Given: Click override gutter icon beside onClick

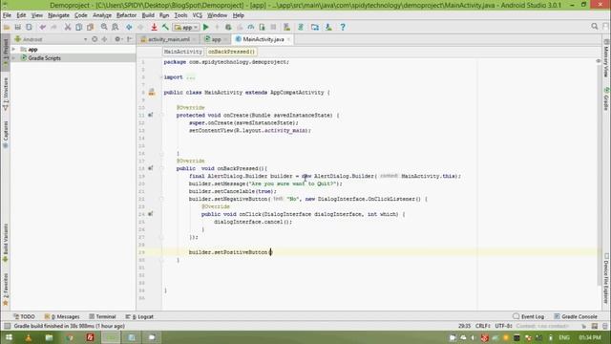Looking at the screenshot, I should pyautogui.click(x=151, y=214).
